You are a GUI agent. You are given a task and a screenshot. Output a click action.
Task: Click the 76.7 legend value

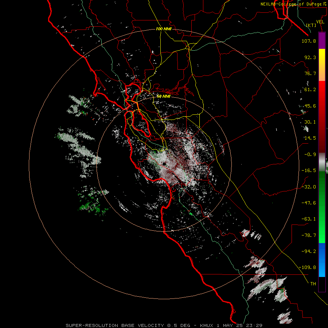(x=310, y=73)
